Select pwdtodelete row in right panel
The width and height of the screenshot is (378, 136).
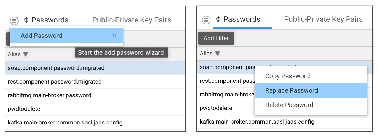[226, 108]
